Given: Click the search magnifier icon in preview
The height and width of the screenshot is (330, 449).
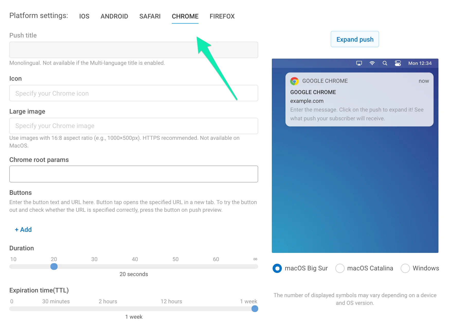Looking at the screenshot, I should pos(385,63).
